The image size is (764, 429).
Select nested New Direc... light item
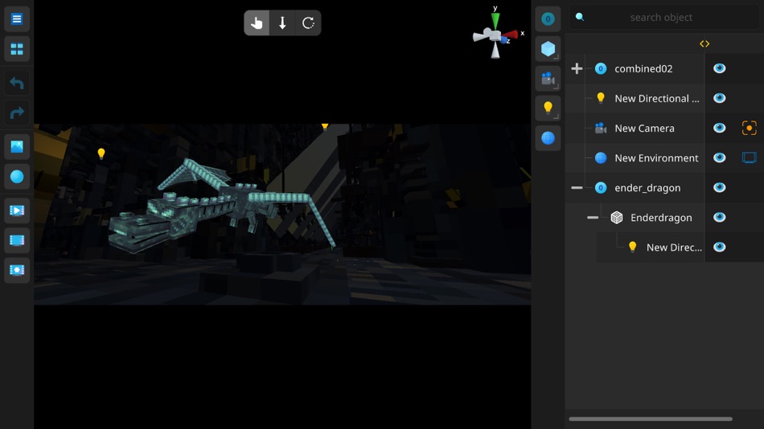674,247
